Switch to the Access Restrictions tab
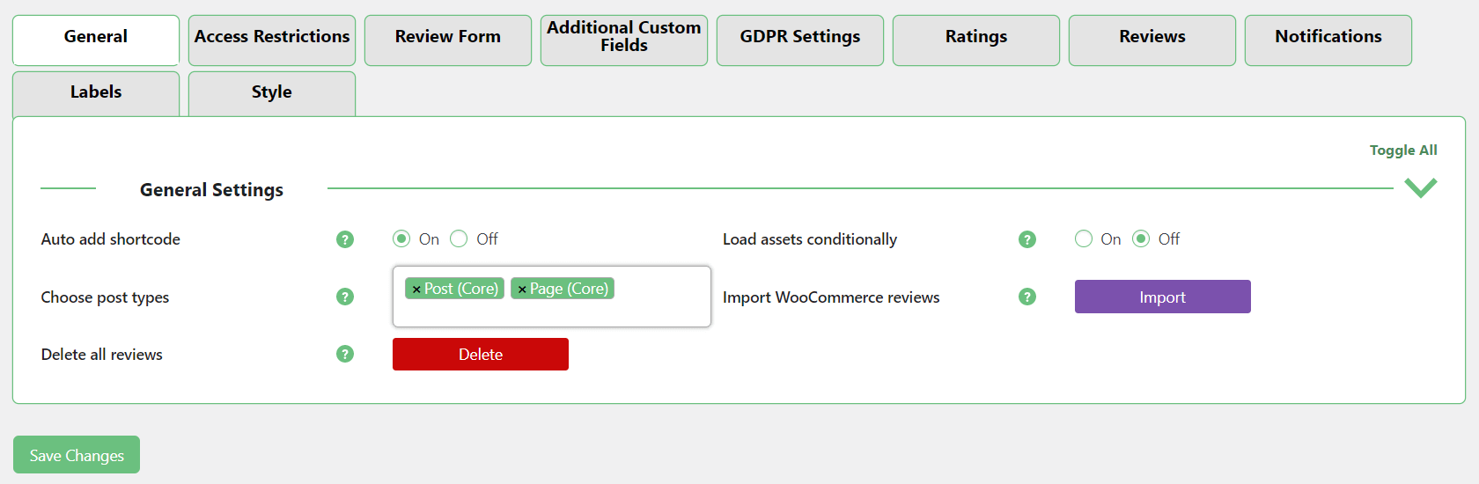This screenshot has width=1479, height=484. 272,37
